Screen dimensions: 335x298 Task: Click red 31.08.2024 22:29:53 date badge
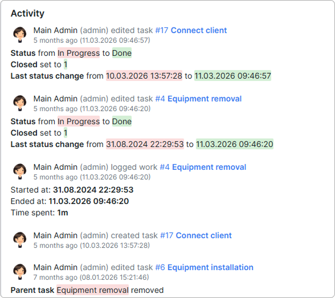pyautogui.click(x=145, y=144)
